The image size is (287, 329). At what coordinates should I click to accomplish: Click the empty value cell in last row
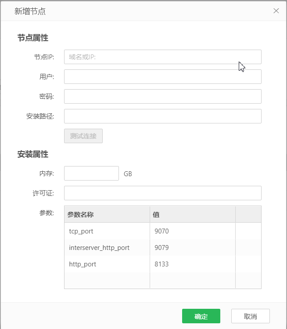(192, 280)
